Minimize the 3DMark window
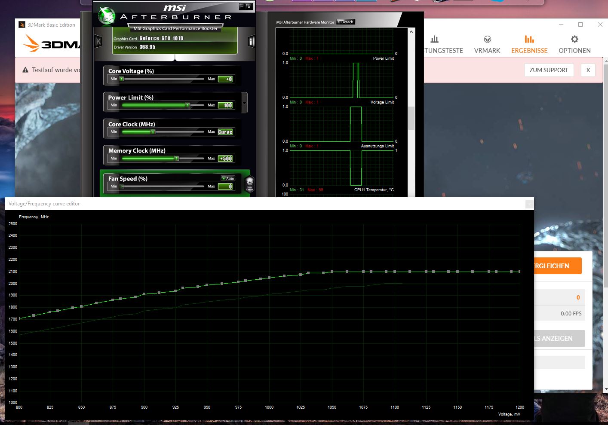Viewport: 608px width, 425px height. tap(561, 24)
